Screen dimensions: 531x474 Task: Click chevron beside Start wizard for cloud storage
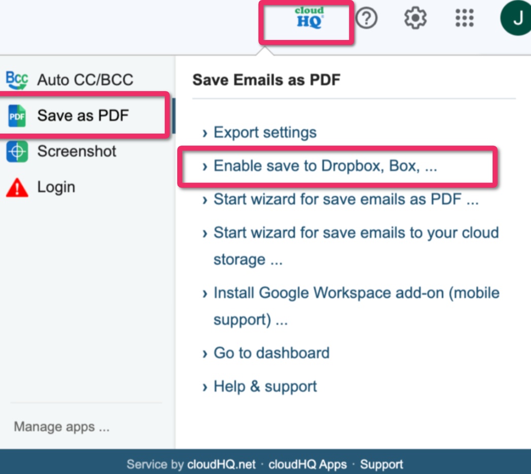204,233
